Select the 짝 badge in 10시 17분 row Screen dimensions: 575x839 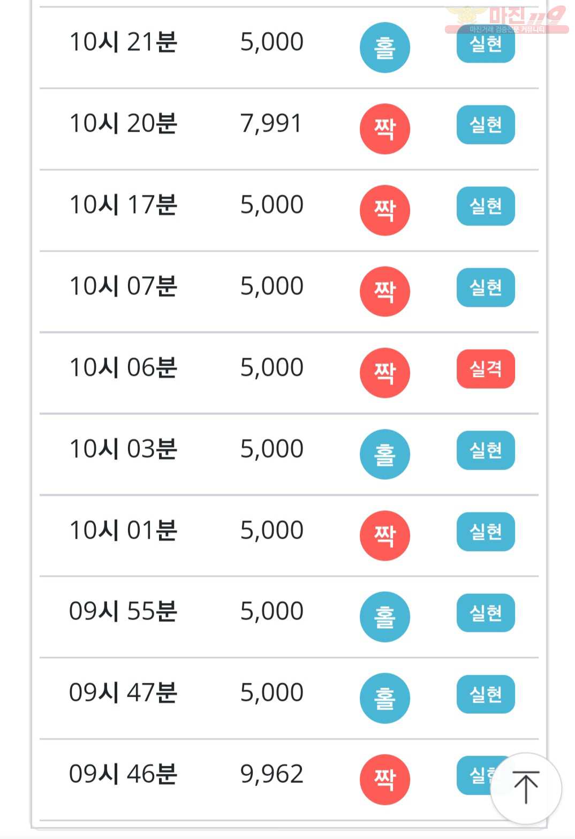pyautogui.click(x=384, y=210)
